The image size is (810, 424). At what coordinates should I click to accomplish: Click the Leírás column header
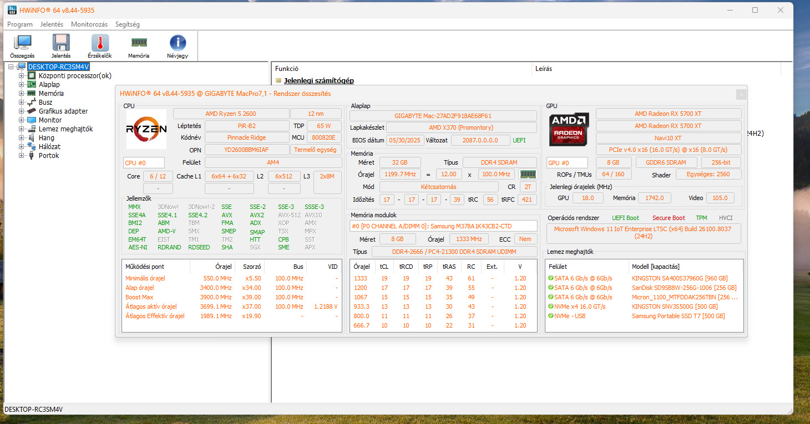point(656,69)
